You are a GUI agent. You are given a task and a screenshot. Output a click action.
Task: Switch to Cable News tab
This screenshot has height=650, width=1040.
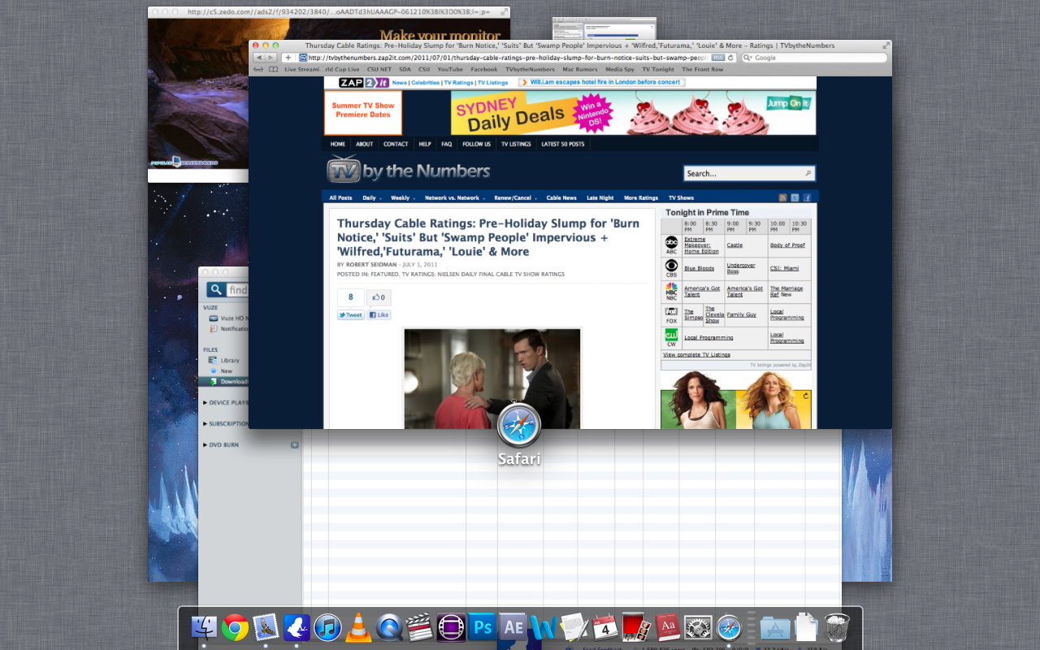(561, 197)
